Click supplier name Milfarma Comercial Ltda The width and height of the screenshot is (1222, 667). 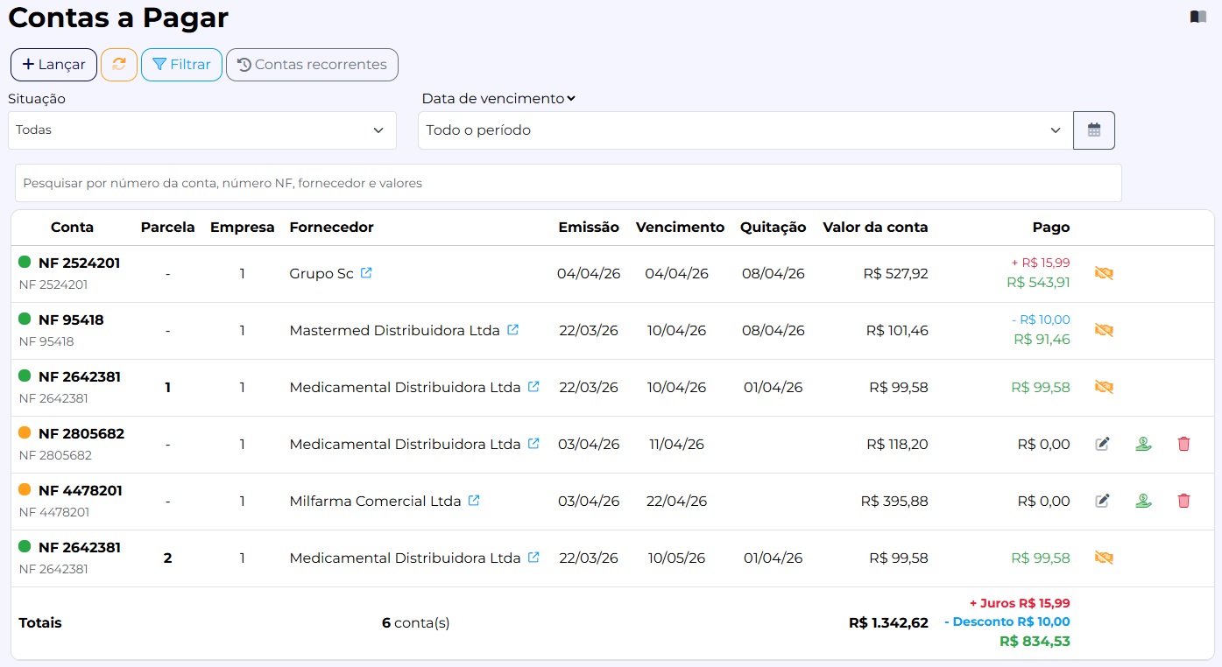375,501
